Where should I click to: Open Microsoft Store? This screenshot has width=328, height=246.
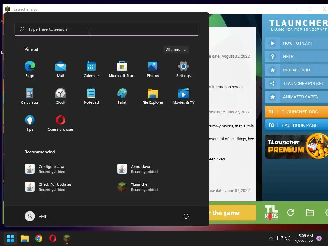tap(122, 70)
